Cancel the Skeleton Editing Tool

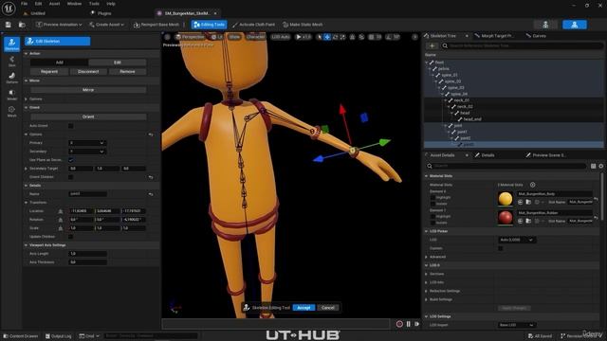coord(328,308)
